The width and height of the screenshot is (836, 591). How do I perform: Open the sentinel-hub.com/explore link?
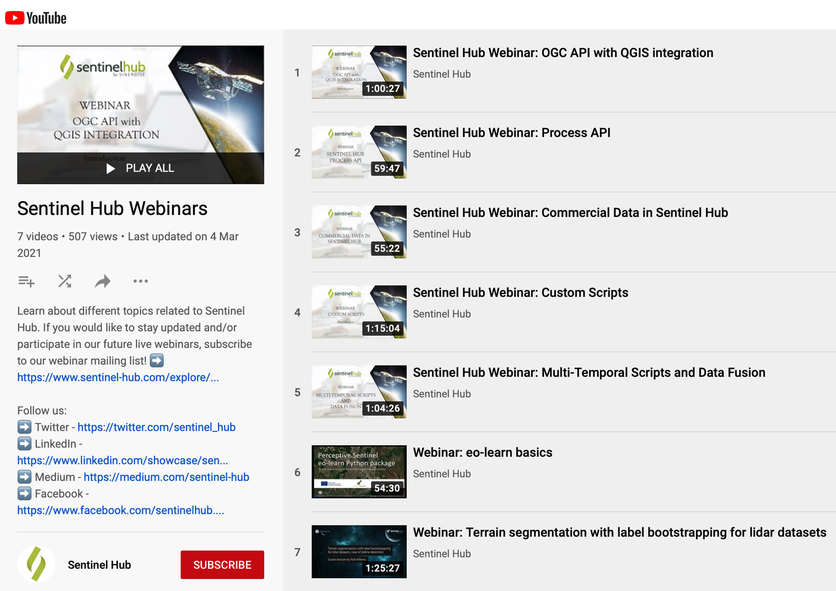(x=118, y=377)
